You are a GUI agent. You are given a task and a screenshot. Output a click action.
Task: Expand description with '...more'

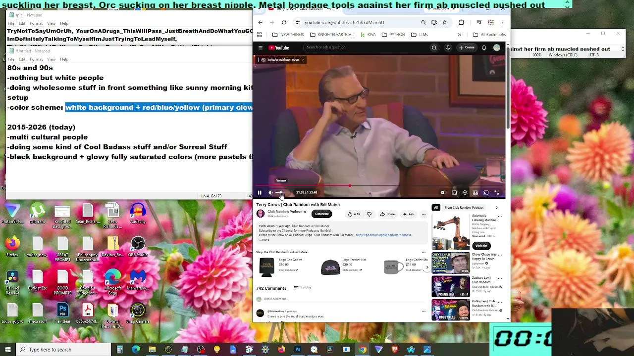point(264,240)
